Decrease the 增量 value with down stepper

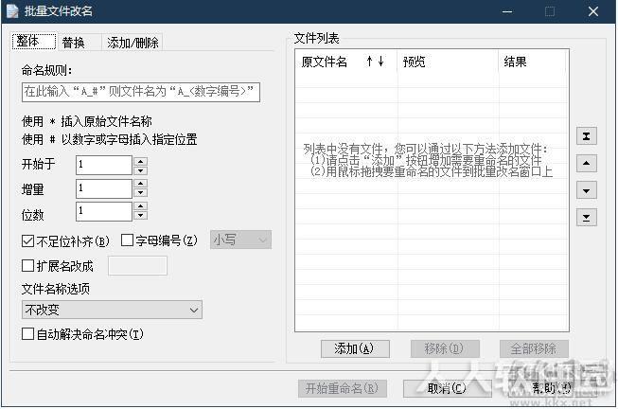click(141, 192)
